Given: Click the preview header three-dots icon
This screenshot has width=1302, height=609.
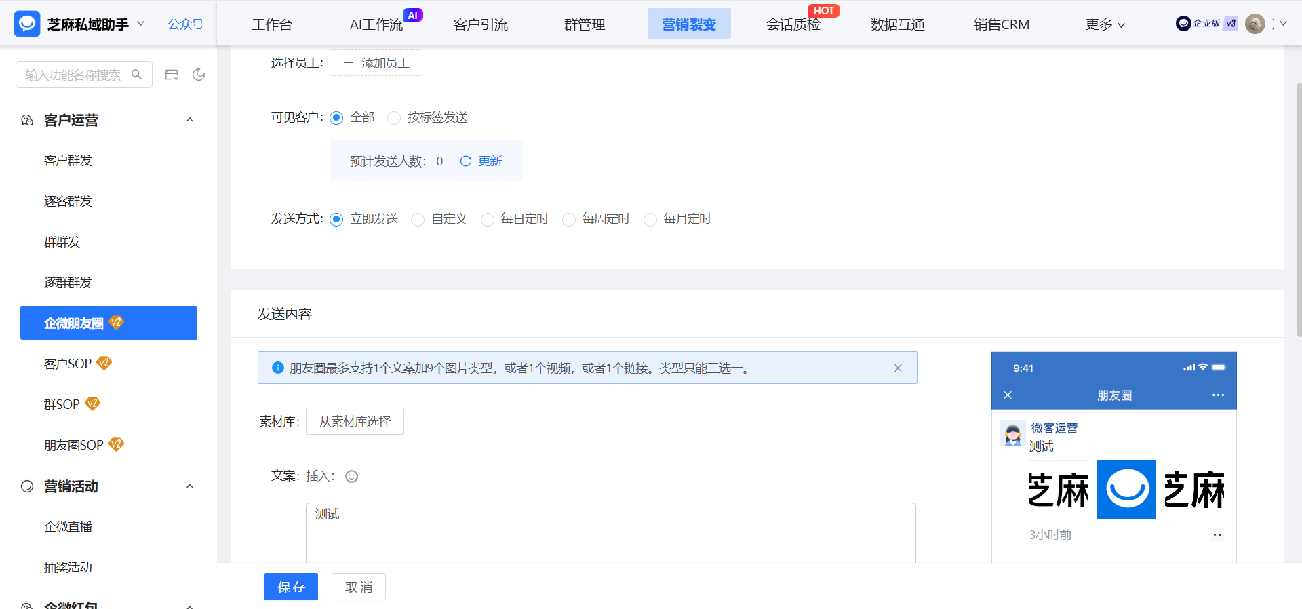Looking at the screenshot, I should click(x=1218, y=395).
